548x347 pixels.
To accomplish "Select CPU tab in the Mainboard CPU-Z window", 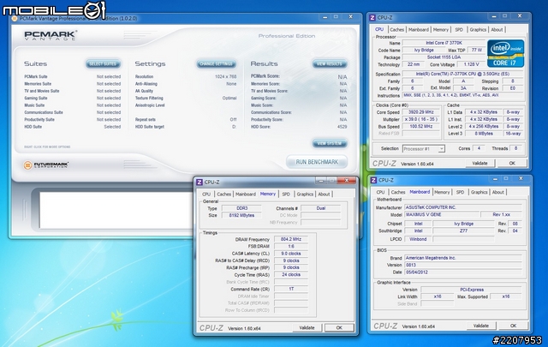I will (x=380, y=192).
